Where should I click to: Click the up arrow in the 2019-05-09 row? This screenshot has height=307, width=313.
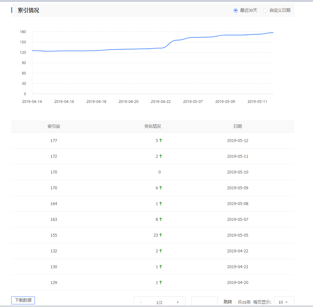pos(161,188)
